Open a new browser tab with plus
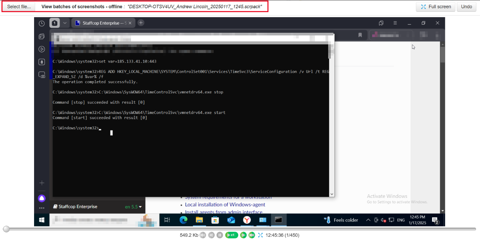Screen dimensions: 480x240 (141, 23)
